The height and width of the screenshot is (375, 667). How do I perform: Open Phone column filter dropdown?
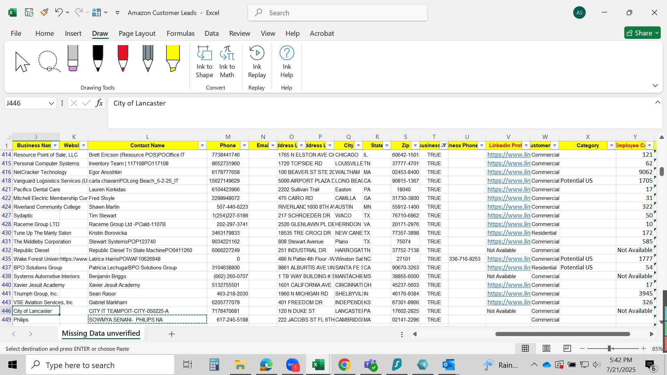244,145
